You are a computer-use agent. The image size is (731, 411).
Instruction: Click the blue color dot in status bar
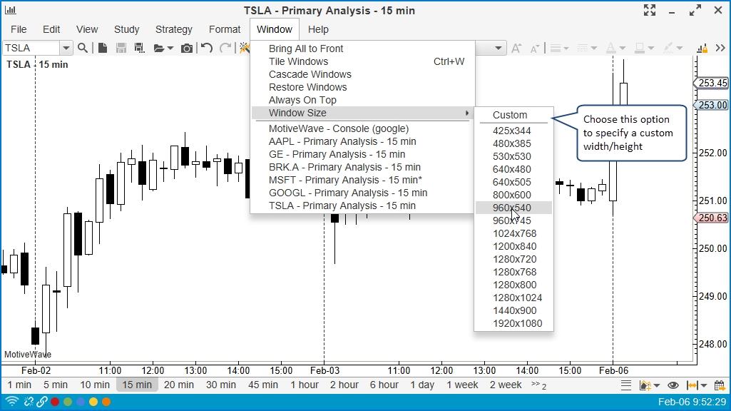[81, 402]
